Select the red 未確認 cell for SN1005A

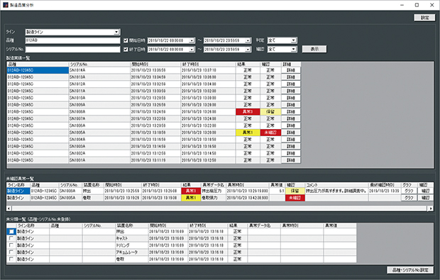270,133
